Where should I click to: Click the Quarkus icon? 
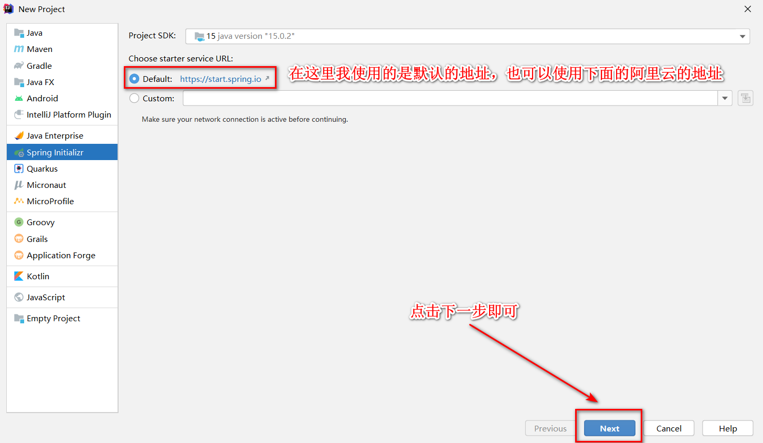coord(19,169)
